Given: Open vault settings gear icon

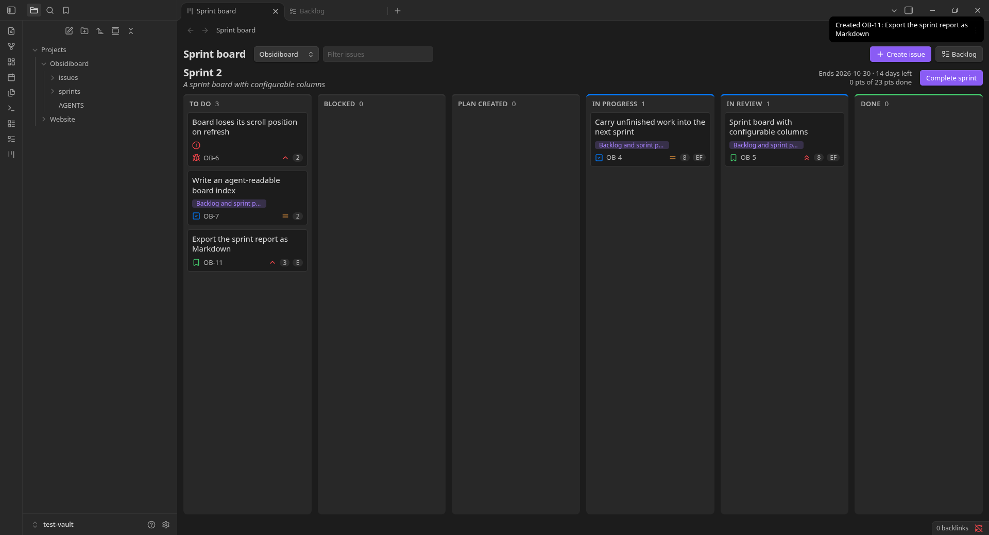Looking at the screenshot, I should [166, 525].
